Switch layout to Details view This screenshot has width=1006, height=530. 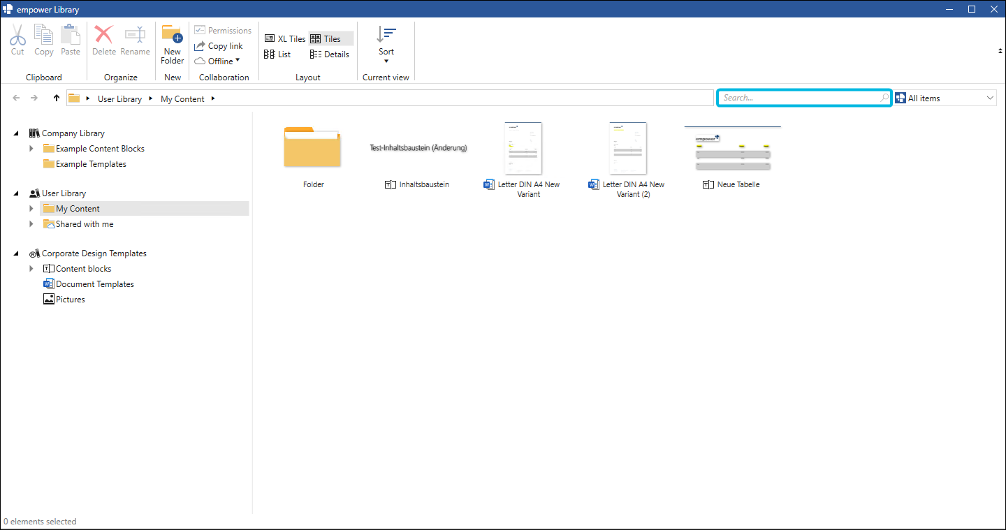(330, 54)
